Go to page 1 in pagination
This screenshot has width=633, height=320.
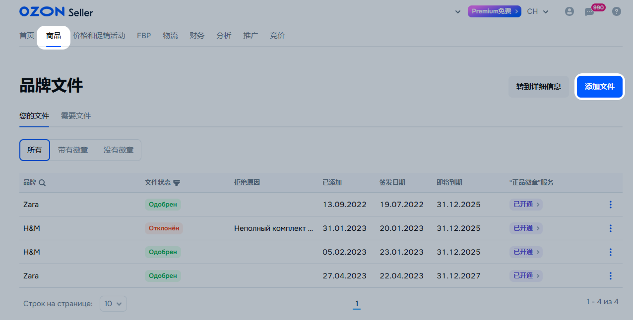[x=357, y=304]
